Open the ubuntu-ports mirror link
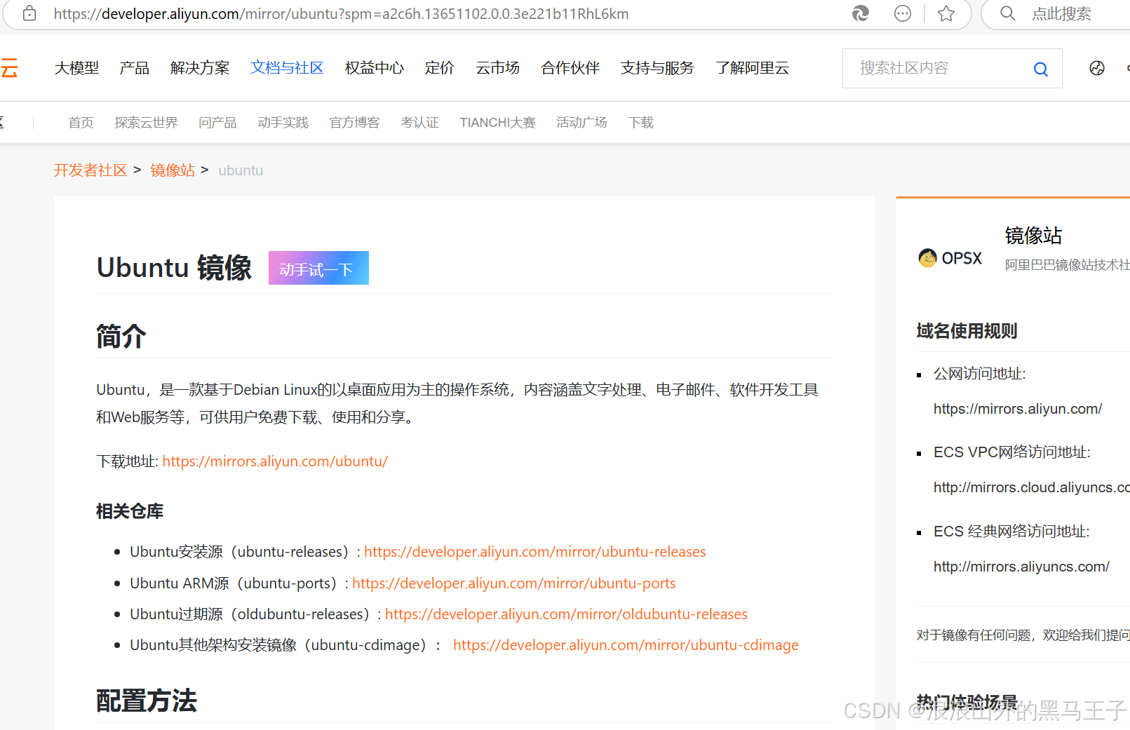Image resolution: width=1130 pixels, height=730 pixels. 514,583
